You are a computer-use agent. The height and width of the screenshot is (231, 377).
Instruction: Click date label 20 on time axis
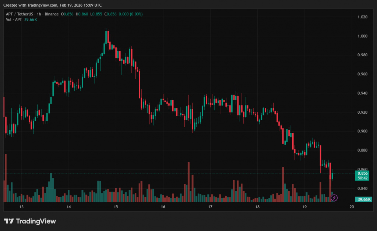tap(352, 207)
